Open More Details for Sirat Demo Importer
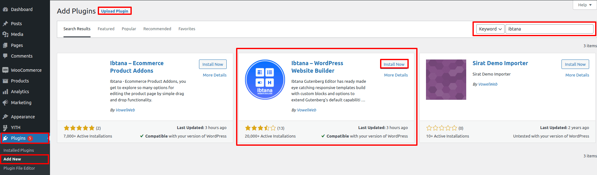This screenshot has width=597, height=175. click(577, 75)
